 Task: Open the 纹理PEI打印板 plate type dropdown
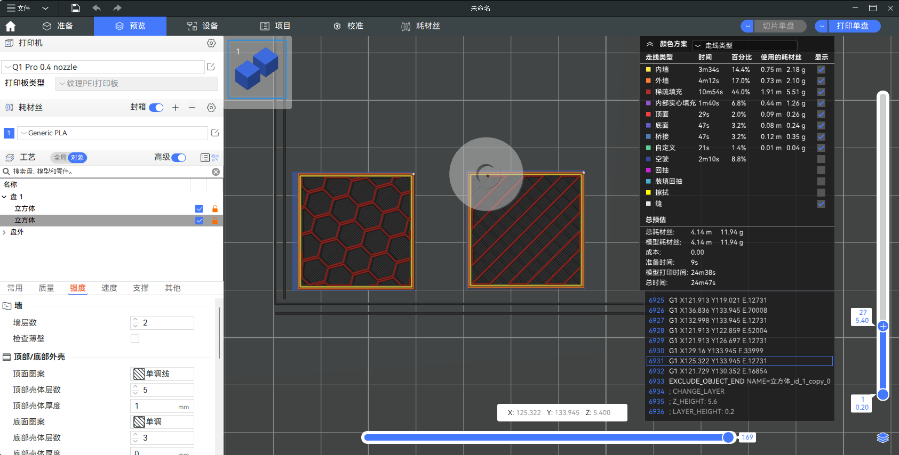137,84
